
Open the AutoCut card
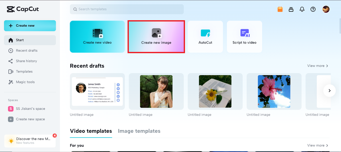pos(205,37)
